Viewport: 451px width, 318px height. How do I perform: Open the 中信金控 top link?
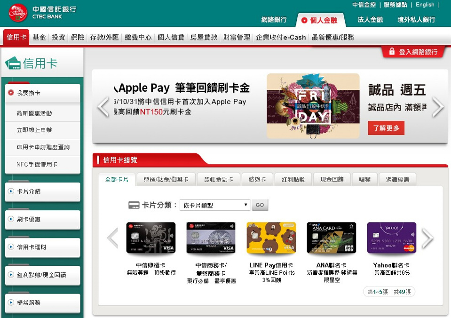tap(364, 5)
